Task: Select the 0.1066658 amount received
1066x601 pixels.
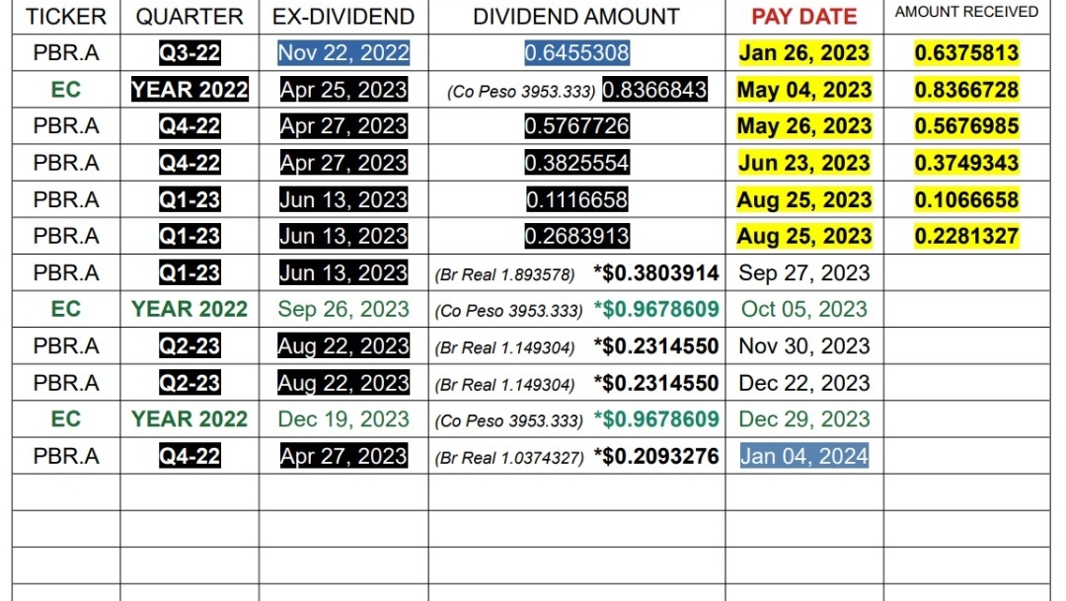Action: click(x=966, y=199)
